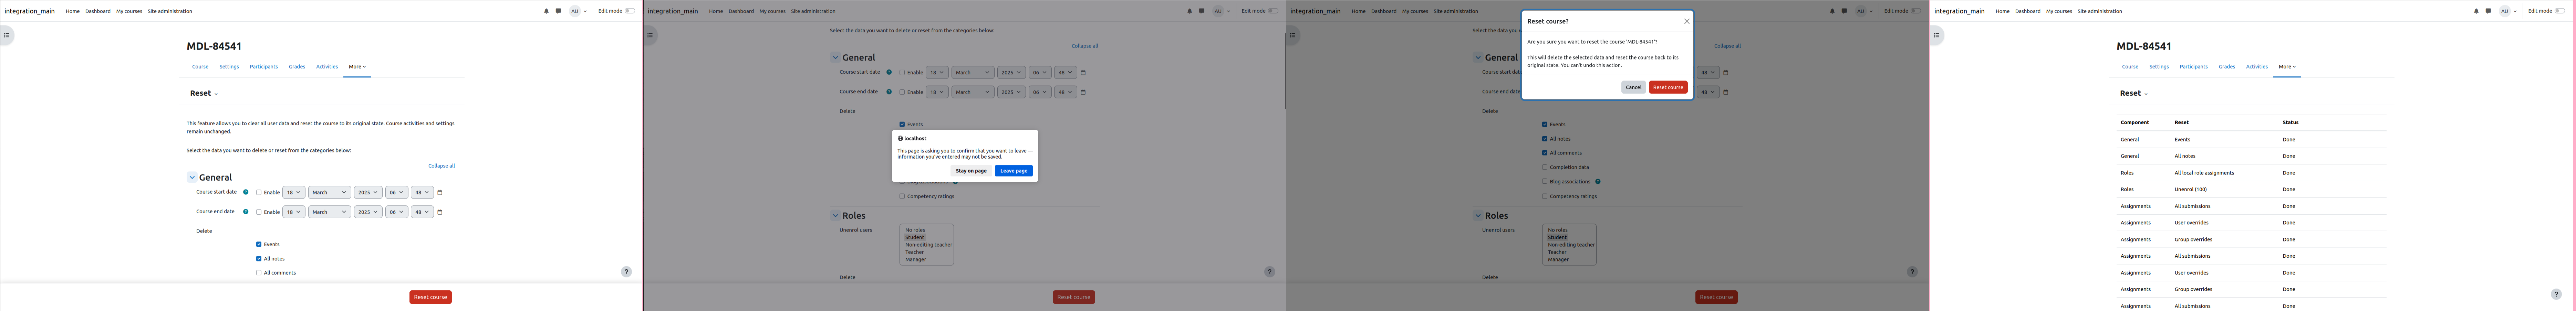2576x311 pixels.
Task: Open the Grades tab on the results page
Action: point(2227,67)
